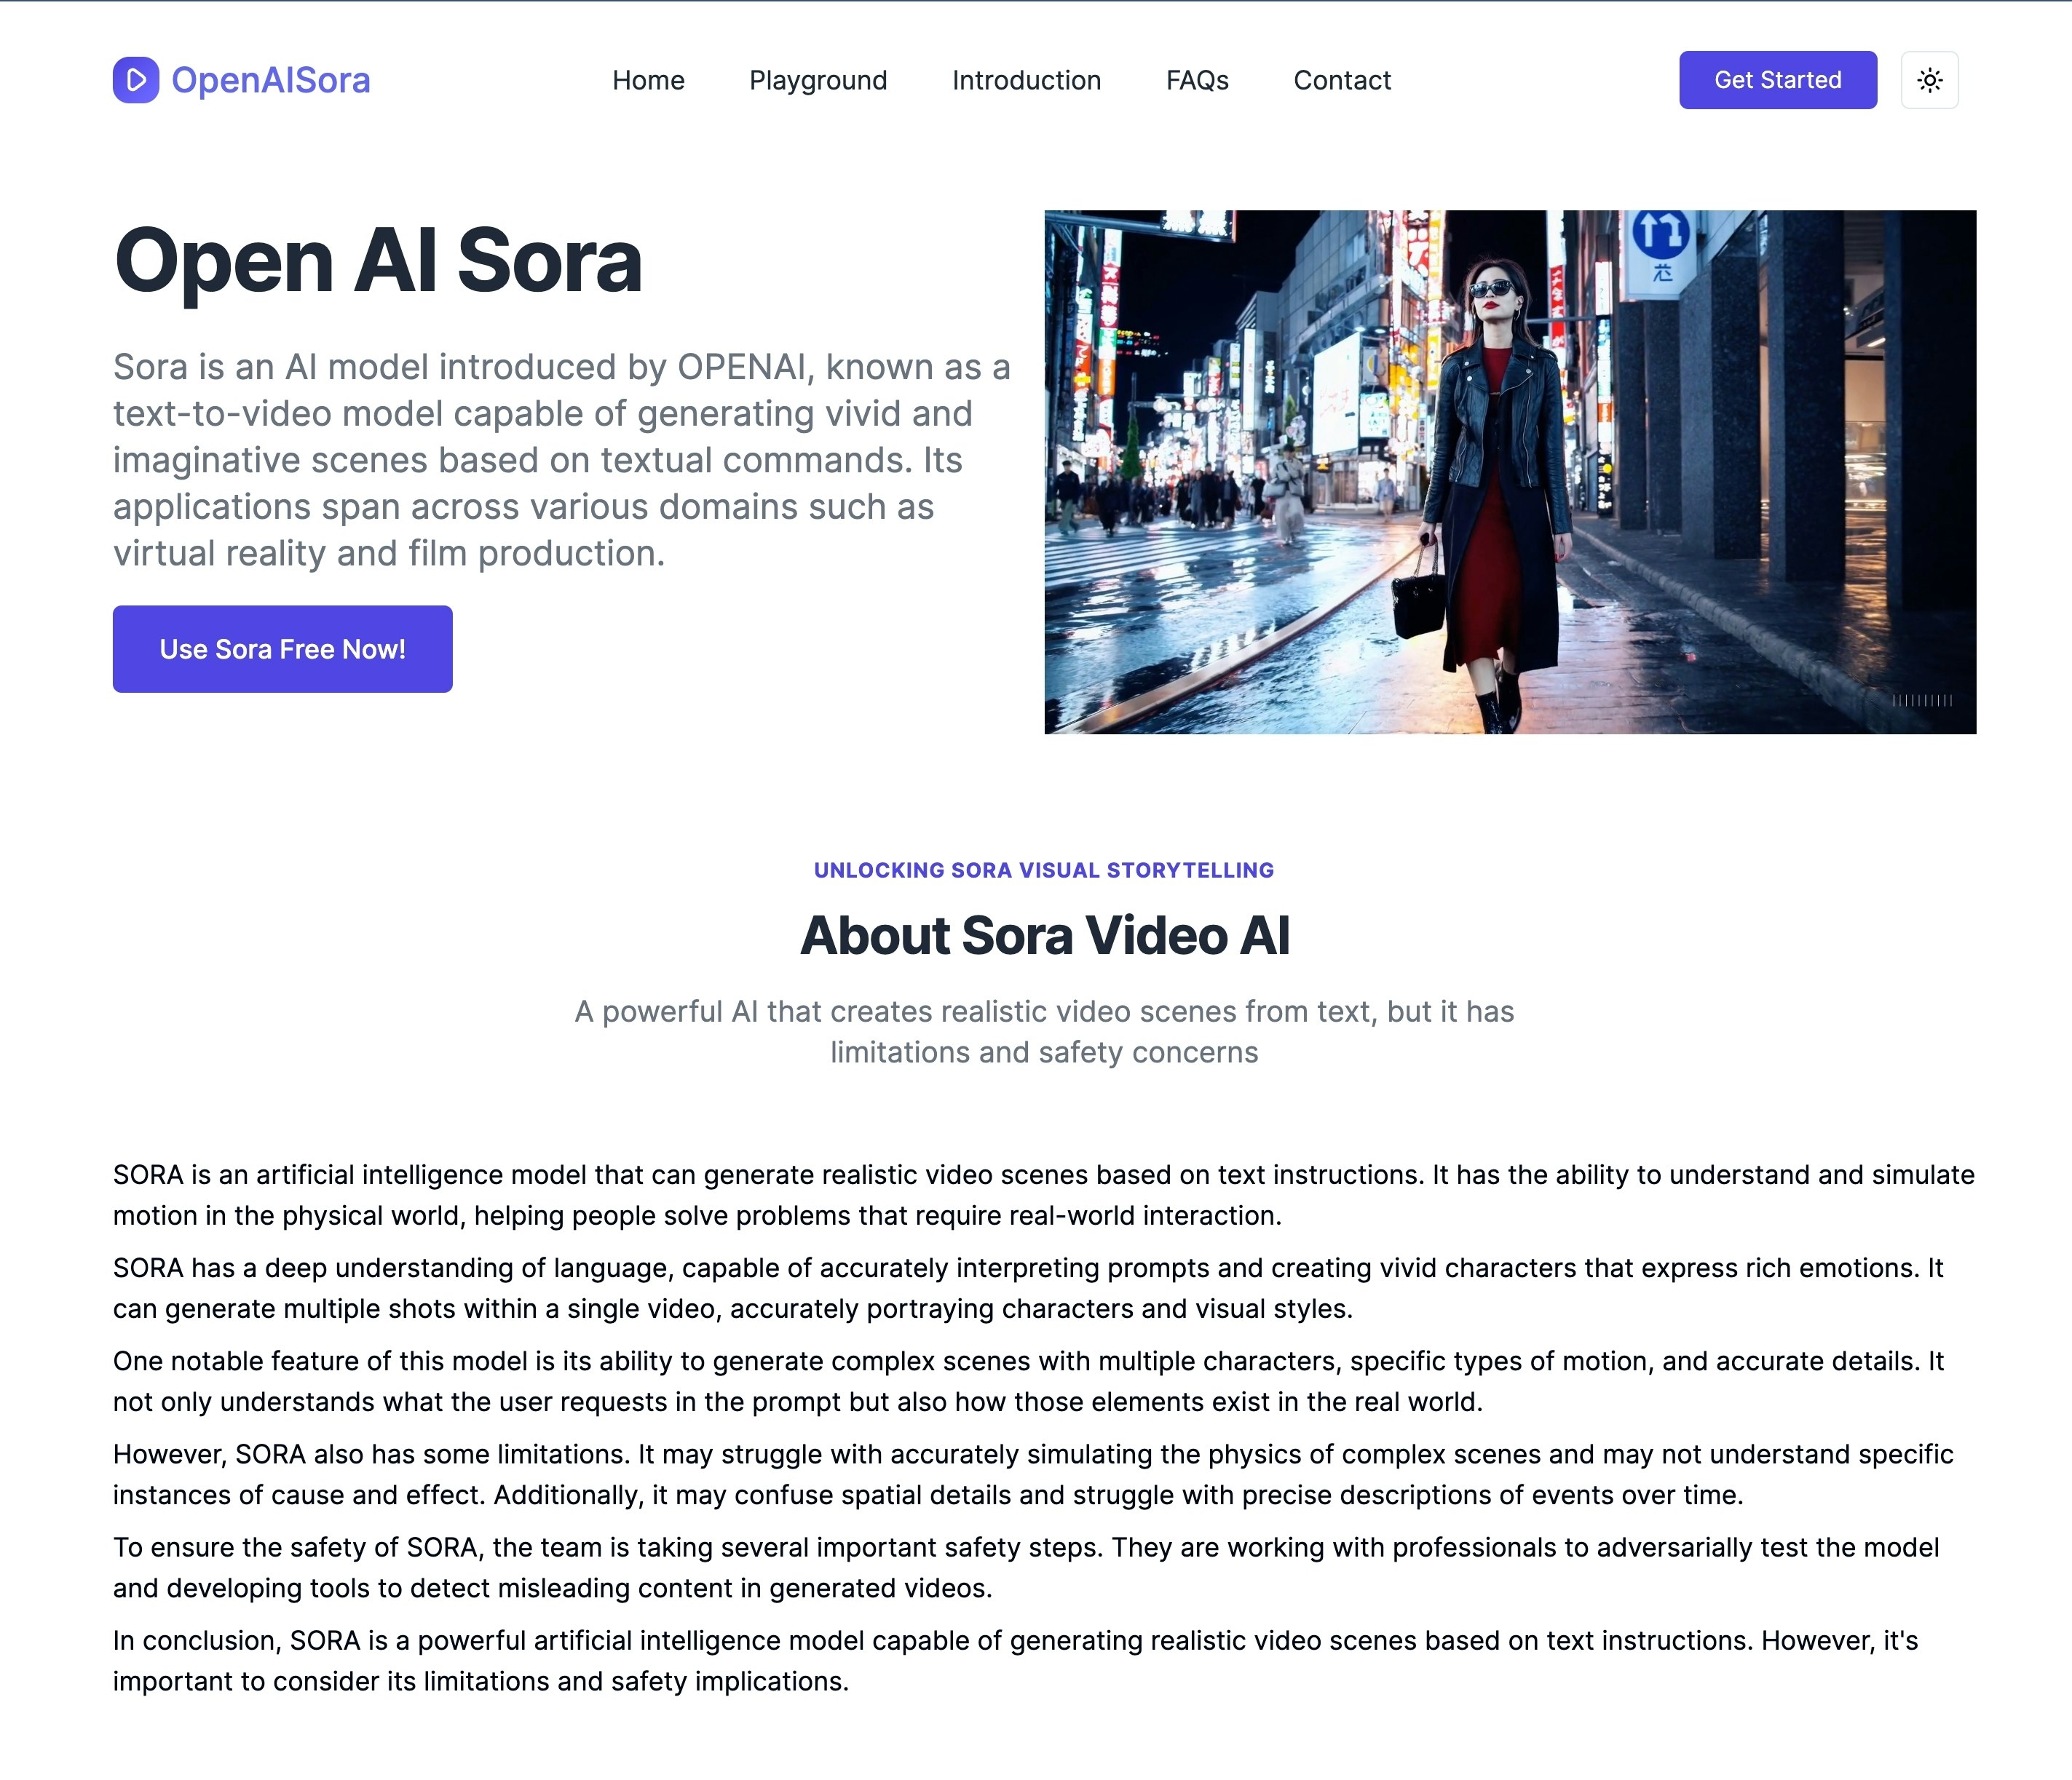Jump to the Introduction section link
This screenshot has width=2072, height=1780.
[x=1026, y=80]
